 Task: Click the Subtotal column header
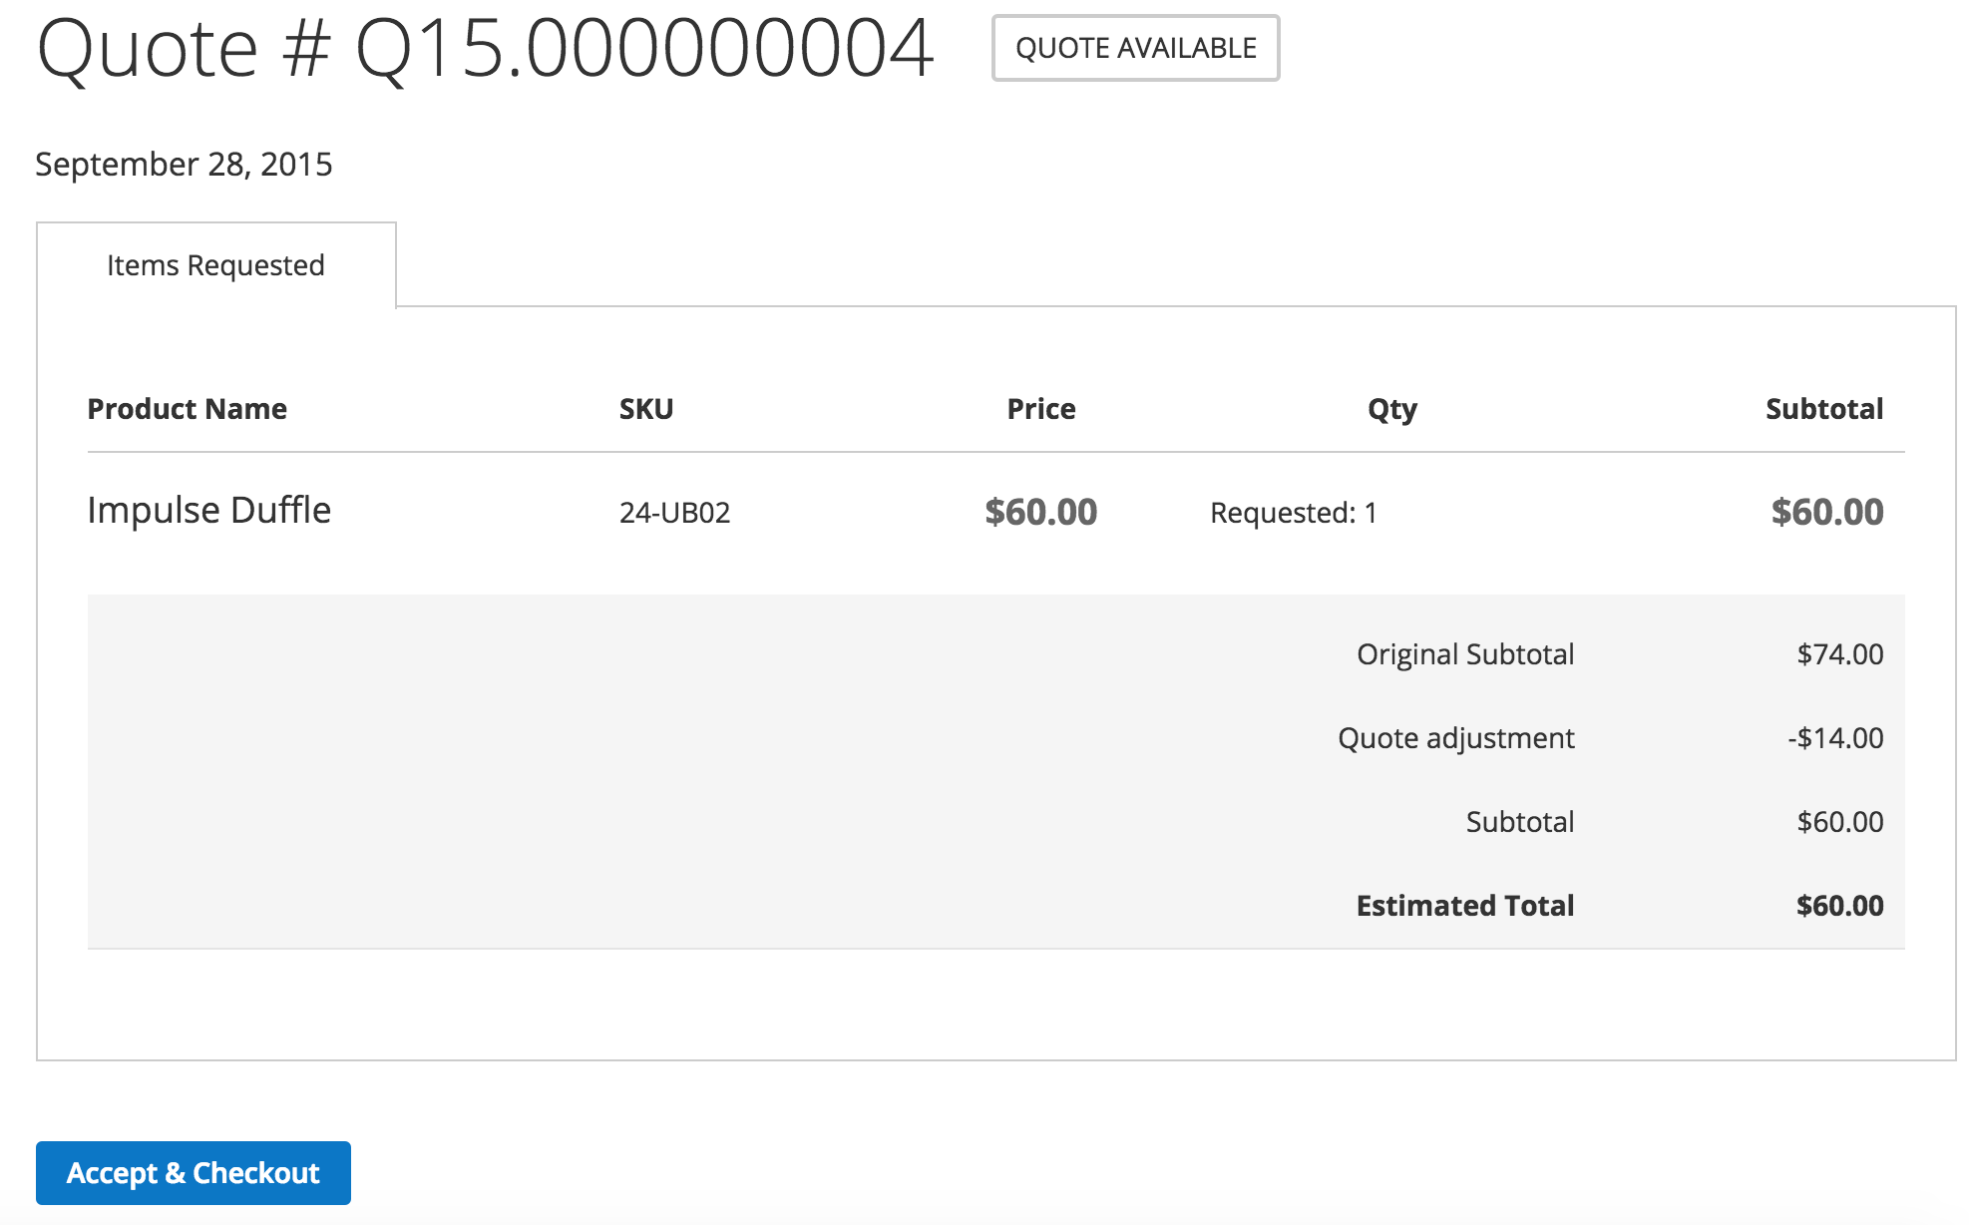pyautogui.click(x=1823, y=409)
